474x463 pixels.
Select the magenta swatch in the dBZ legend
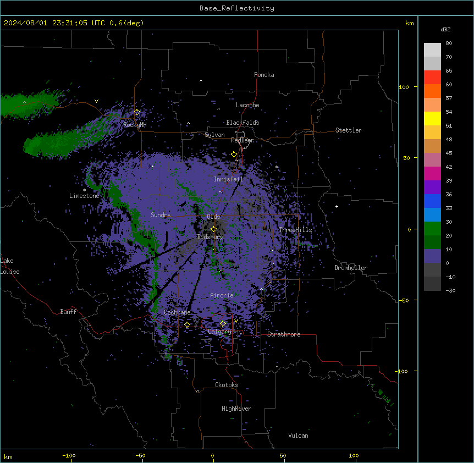tap(432, 173)
